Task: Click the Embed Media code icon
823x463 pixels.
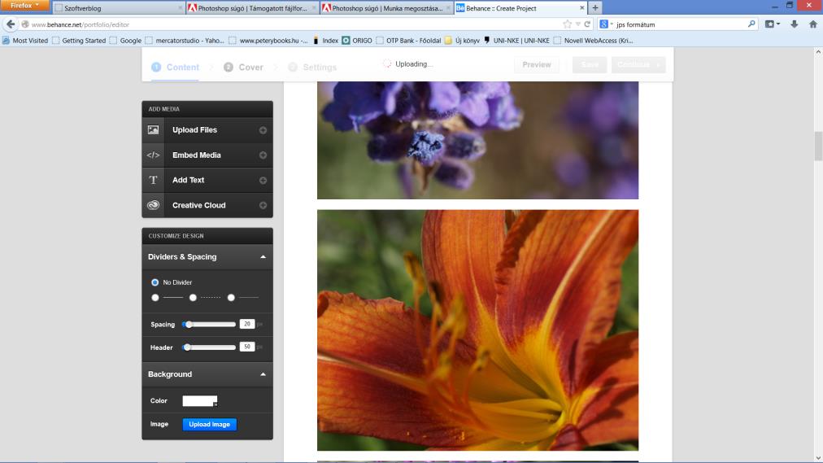Action: pyautogui.click(x=153, y=155)
